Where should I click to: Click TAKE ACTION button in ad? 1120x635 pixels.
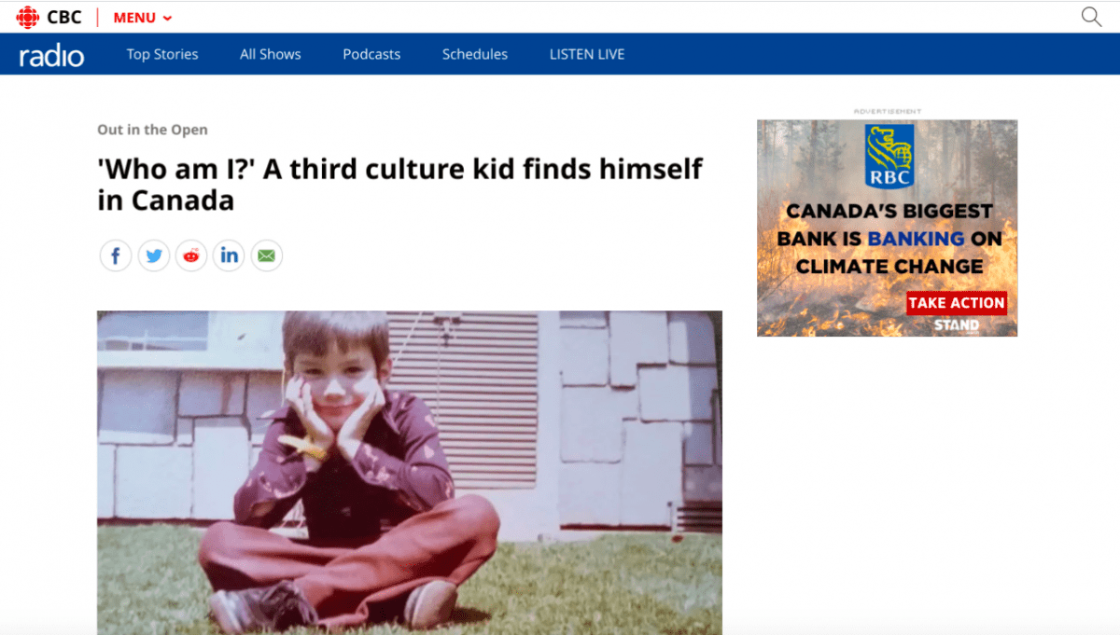pos(957,302)
